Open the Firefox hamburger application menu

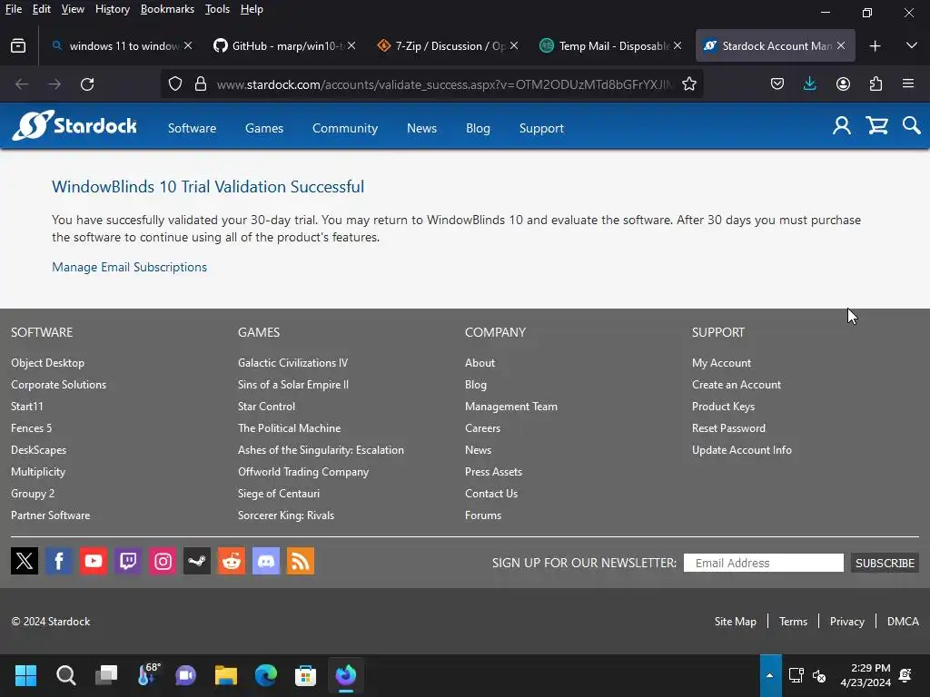pos(908,84)
